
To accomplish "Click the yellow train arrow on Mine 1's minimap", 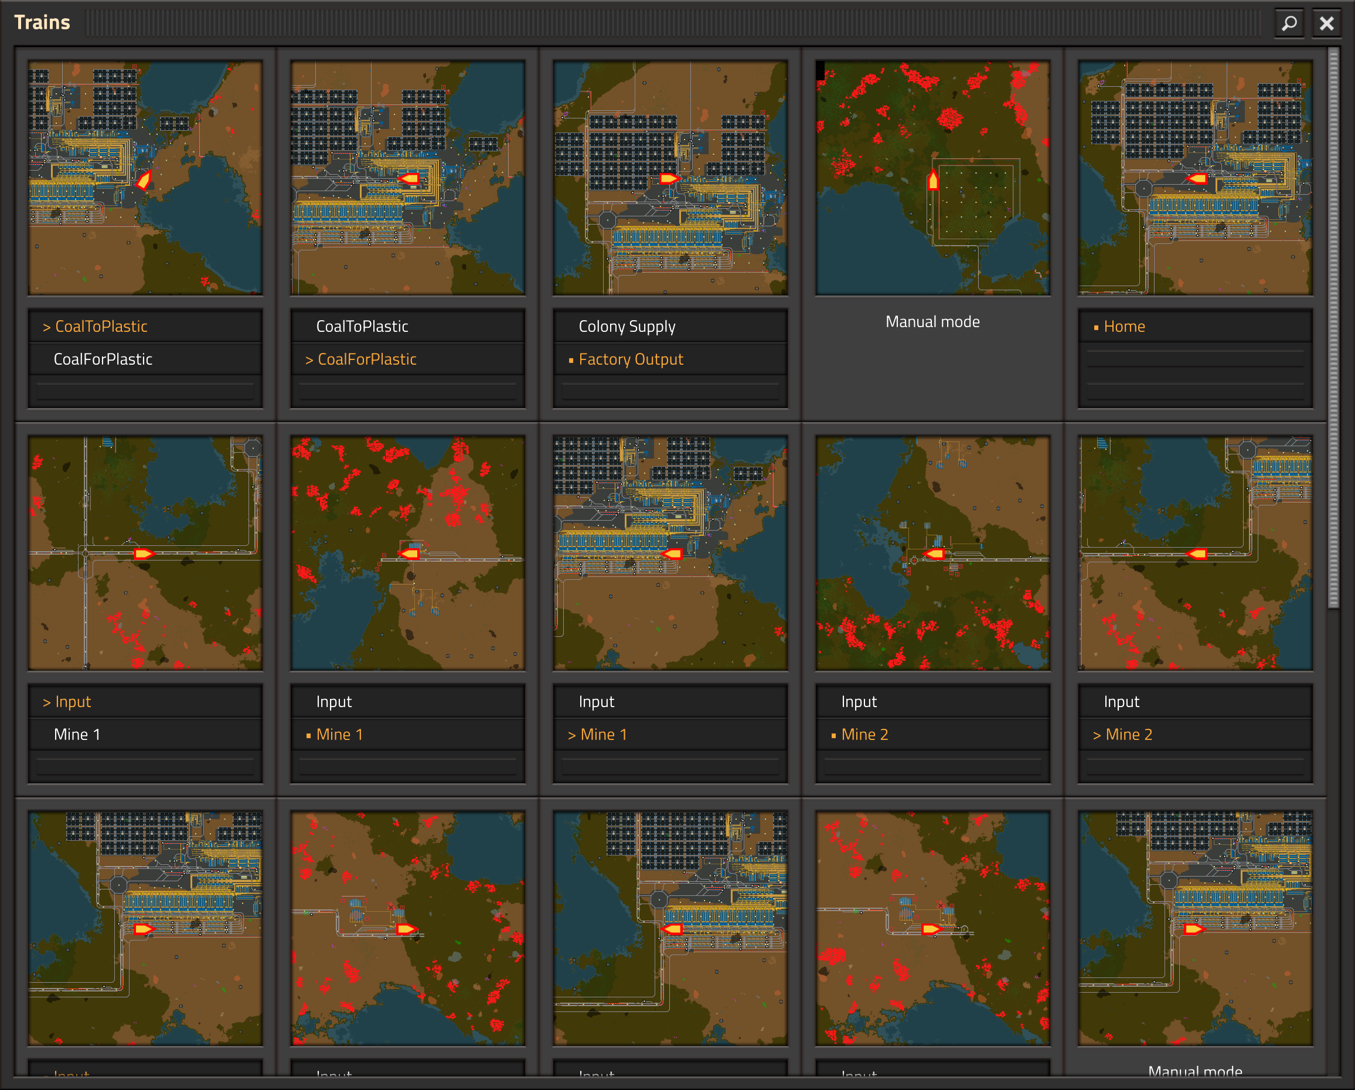I will 410,553.
